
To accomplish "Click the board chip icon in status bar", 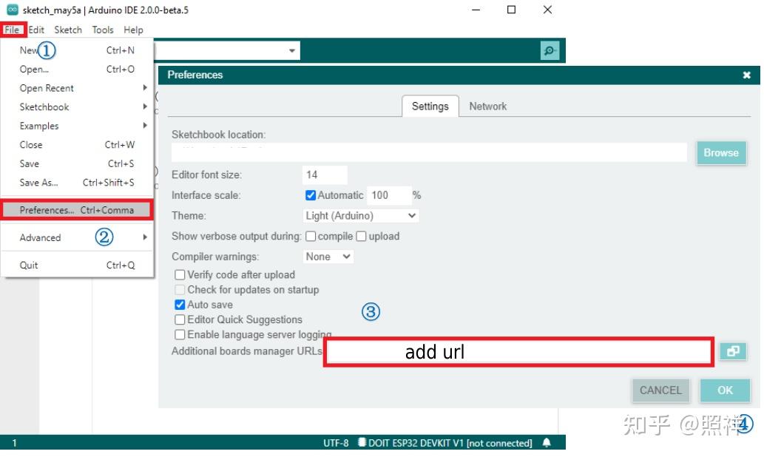I will point(362,442).
